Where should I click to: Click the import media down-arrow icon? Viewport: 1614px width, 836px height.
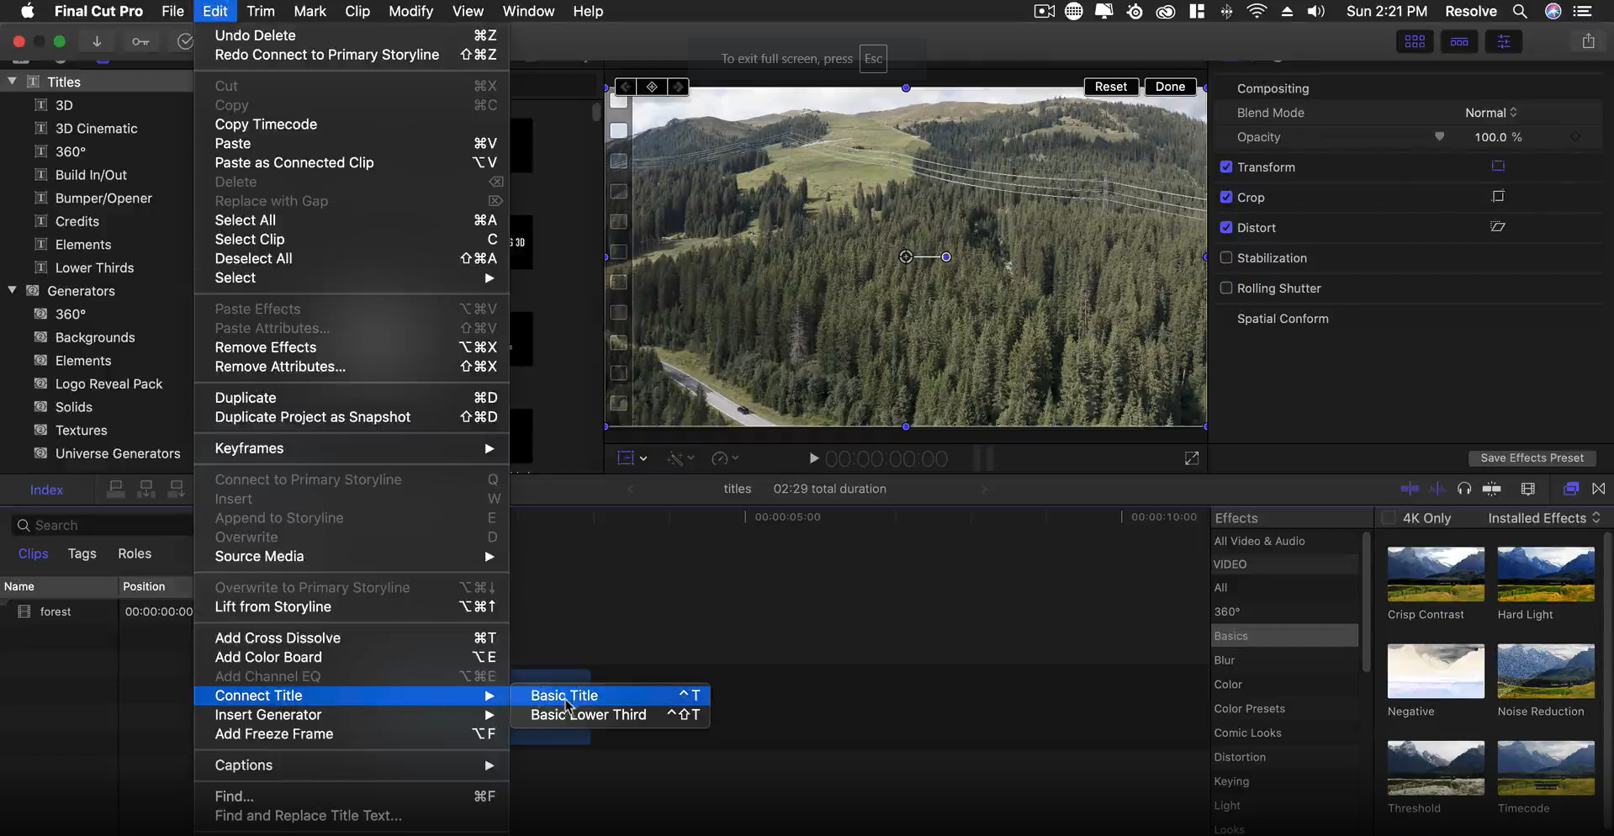click(97, 41)
